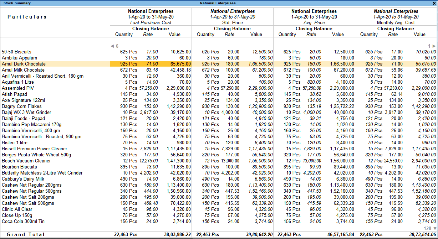Choose Balaji Foods - Papad
The height and width of the screenshot is (239, 438).
(23, 118)
